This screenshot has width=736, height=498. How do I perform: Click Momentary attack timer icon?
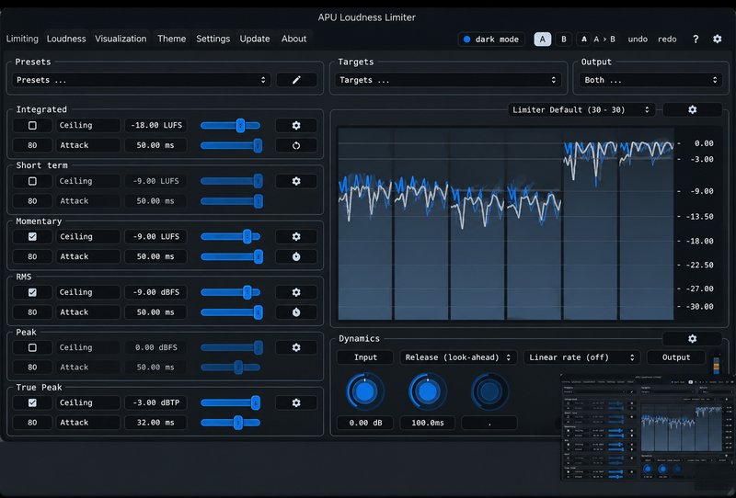296,256
